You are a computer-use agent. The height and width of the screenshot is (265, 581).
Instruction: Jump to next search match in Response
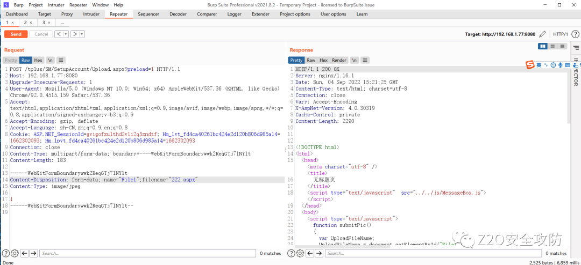[319, 253]
